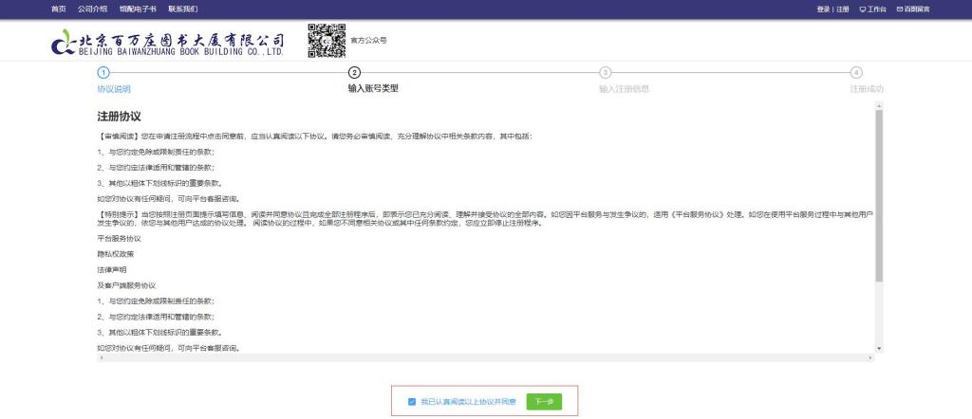Image resolution: width=972 pixels, height=419 pixels.
Task: Click the 协议说明 step label
Action: pyautogui.click(x=113, y=89)
